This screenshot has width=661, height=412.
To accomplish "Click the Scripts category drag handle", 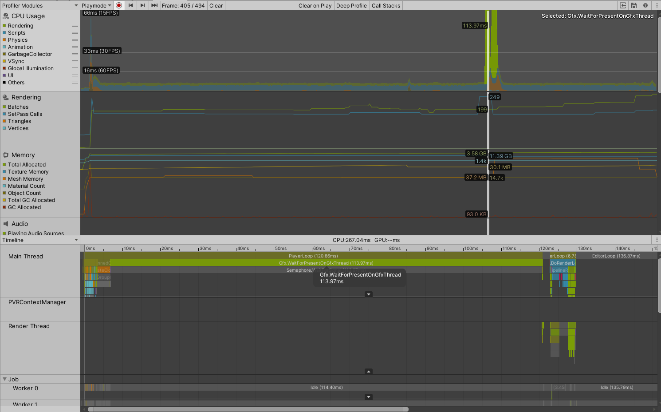I will [75, 33].
